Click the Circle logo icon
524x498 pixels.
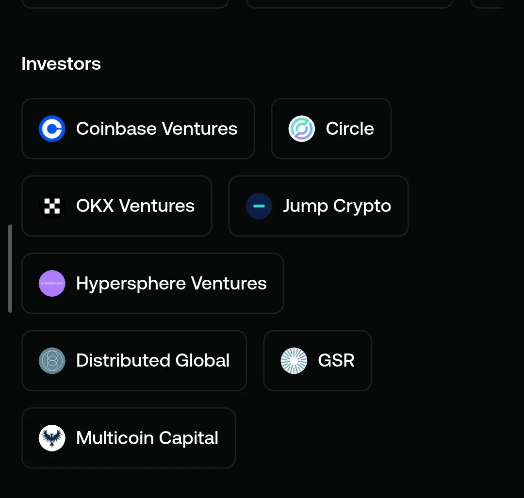(x=301, y=129)
